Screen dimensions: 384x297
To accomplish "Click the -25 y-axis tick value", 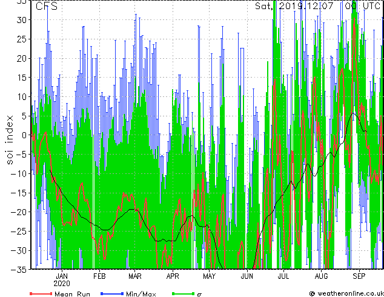I will 18,232.
